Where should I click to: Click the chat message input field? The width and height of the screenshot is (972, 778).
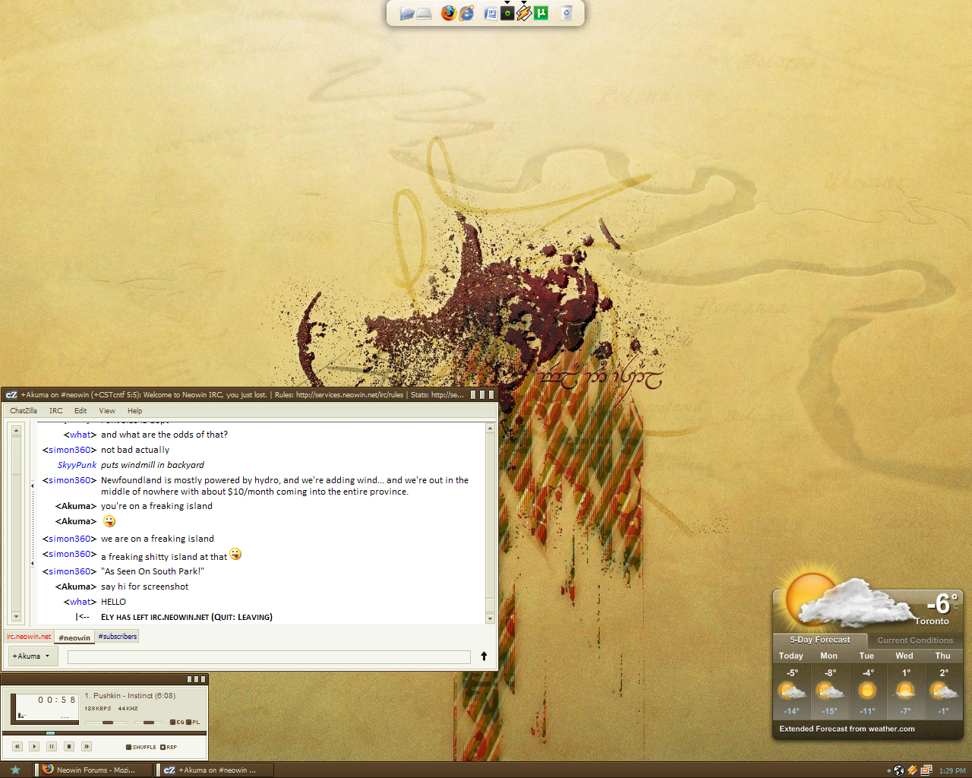click(269, 656)
